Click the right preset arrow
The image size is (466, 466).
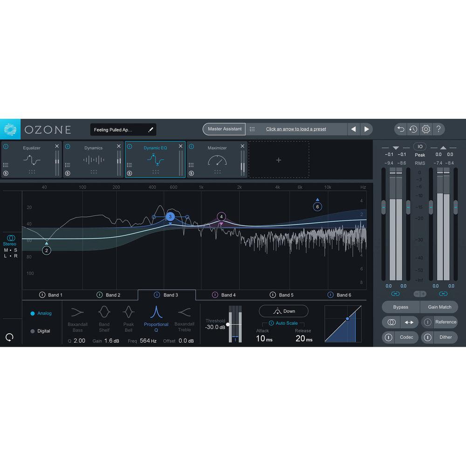367,129
